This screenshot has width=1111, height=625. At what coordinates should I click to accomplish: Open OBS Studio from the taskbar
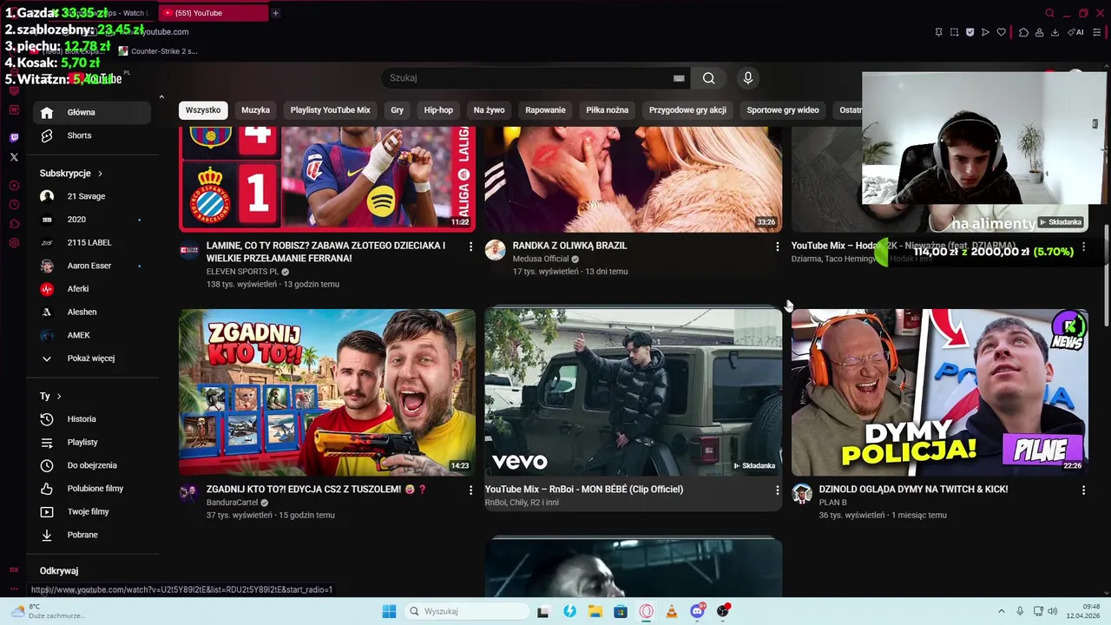coord(723,611)
